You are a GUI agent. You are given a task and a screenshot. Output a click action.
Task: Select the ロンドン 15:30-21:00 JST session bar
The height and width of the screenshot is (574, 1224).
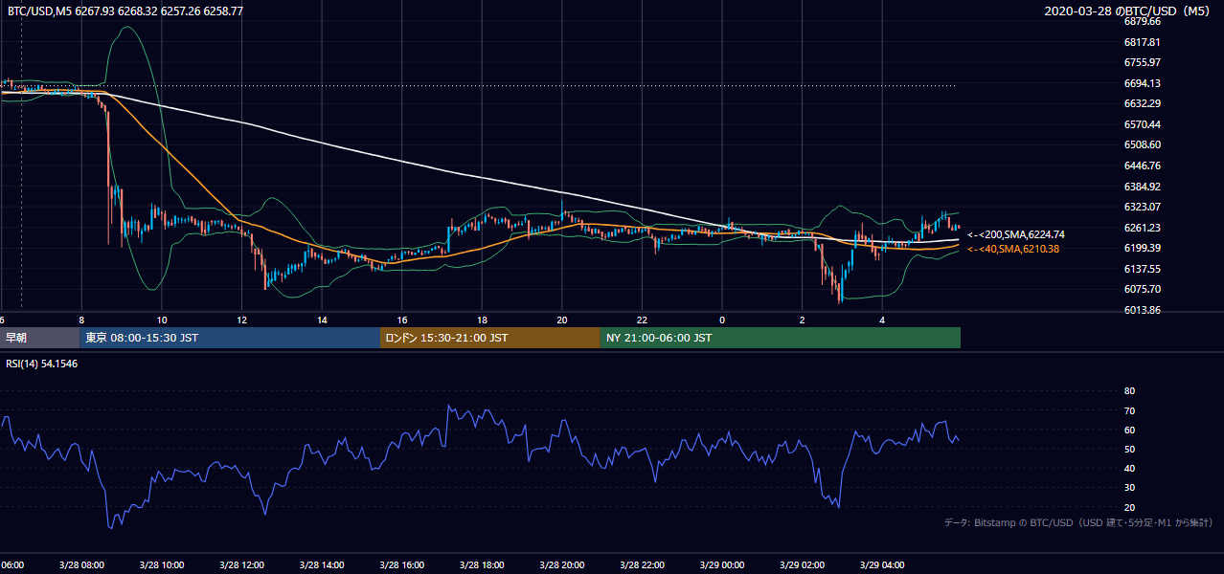pyautogui.click(x=490, y=338)
